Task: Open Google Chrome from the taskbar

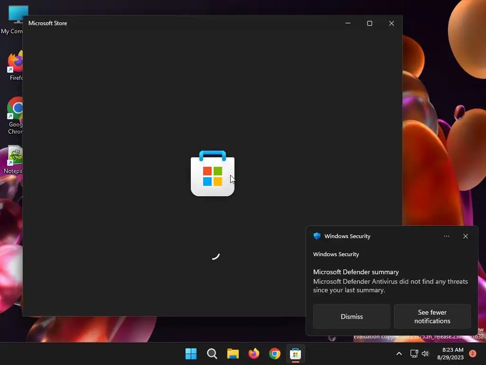Action: pos(275,354)
